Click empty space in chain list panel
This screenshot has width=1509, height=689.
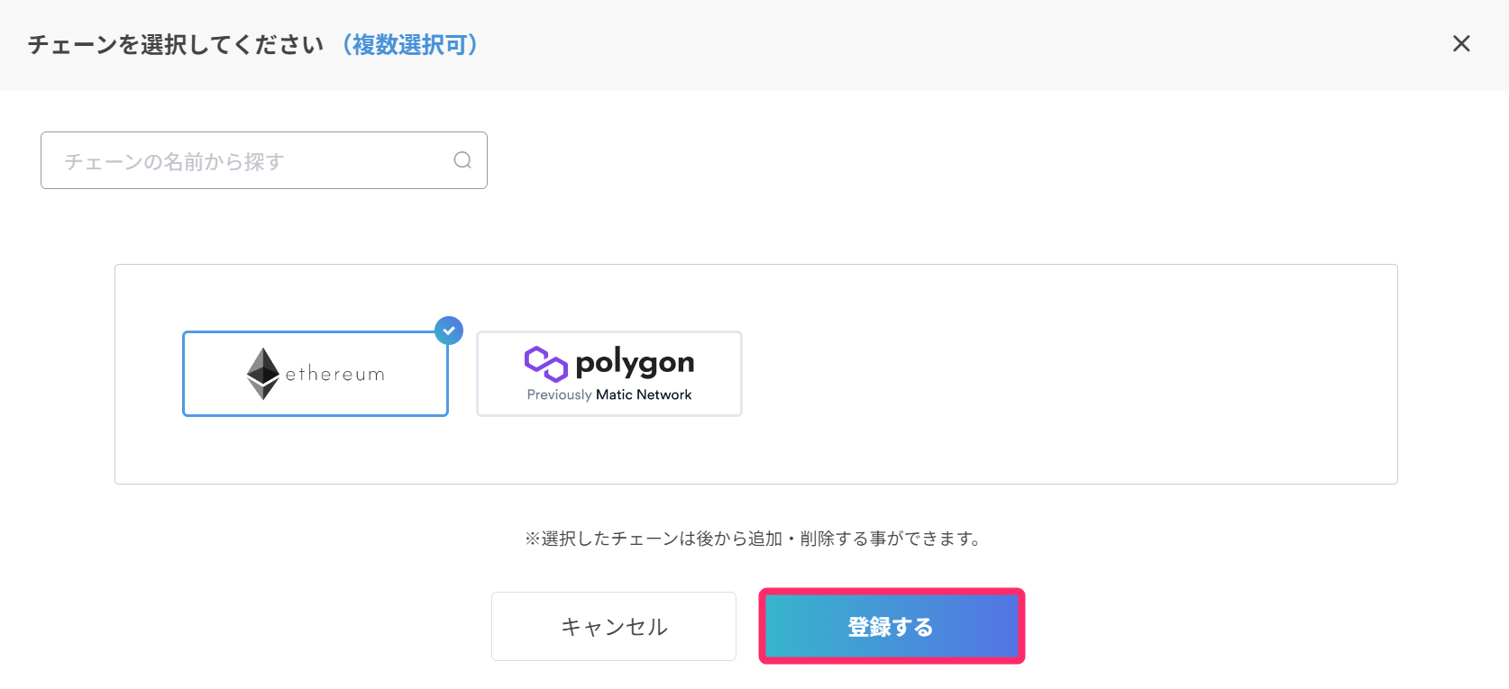[x=1064, y=374]
